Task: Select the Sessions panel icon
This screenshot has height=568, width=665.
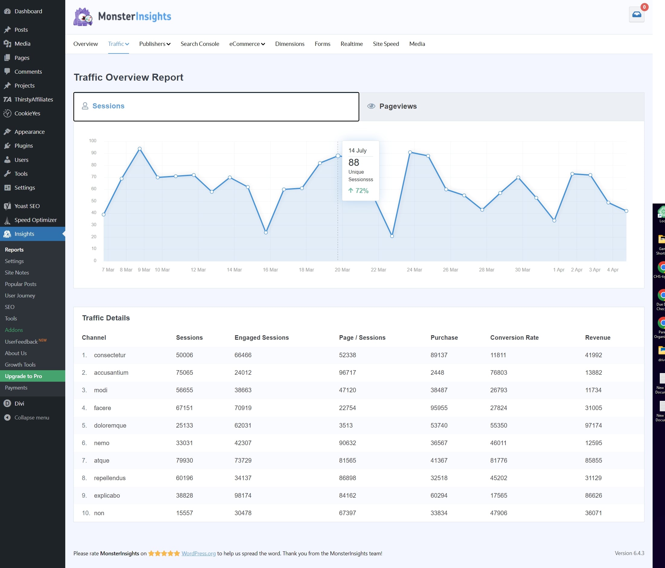Action: coord(86,107)
